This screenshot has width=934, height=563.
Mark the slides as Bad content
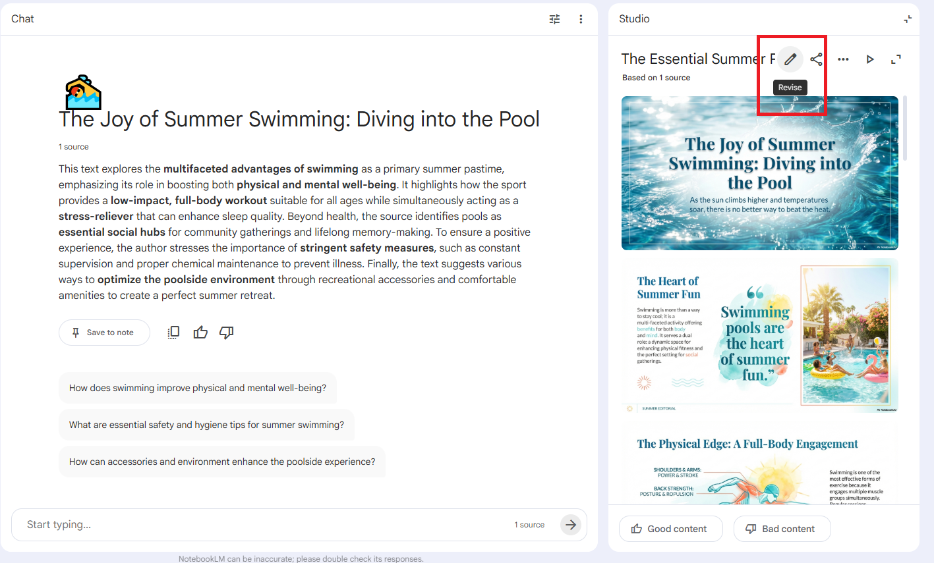click(x=782, y=529)
